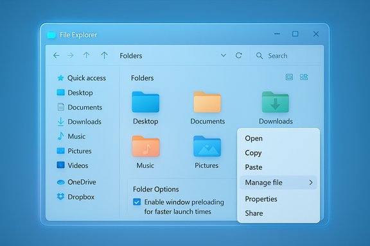Choose Open from the context menu
Image resolution: width=370 pixels, height=246 pixels.
coord(254,138)
